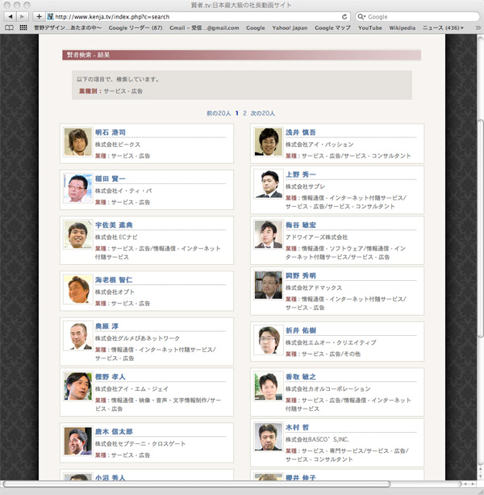The height and width of the screenshot is (495, 484).
Task: Click company name 株式会社オプト
Action: click(x=115, y=292)
